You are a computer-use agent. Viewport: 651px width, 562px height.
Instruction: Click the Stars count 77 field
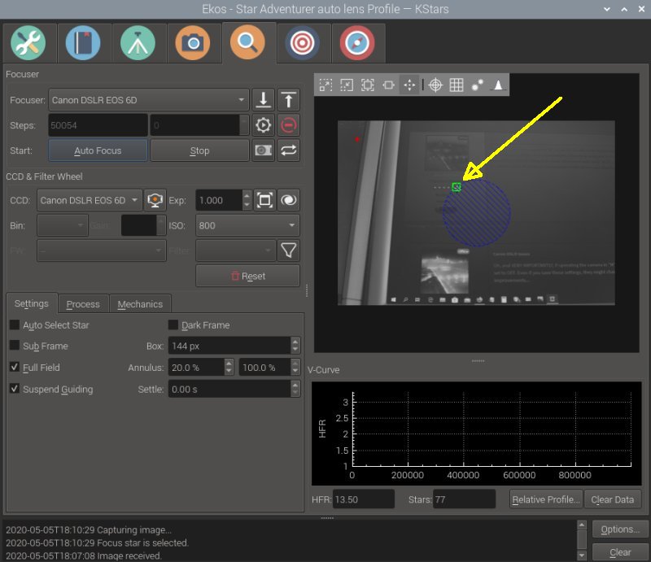pyautogui.click(x=464, y=499)
